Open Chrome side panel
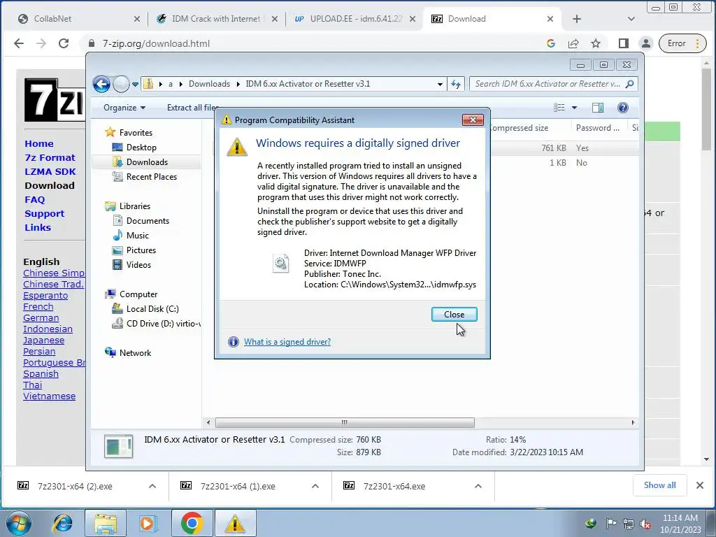This screenshot has width=716, height=537. click(x=623, y=43)
